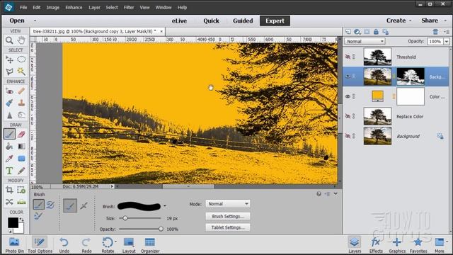Select the Rectangle shape tool

21,159
